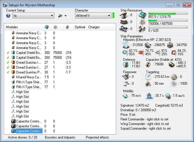Click the calibration resource icon
Viewport: 194px width, 142px height.
click(124, 29)
